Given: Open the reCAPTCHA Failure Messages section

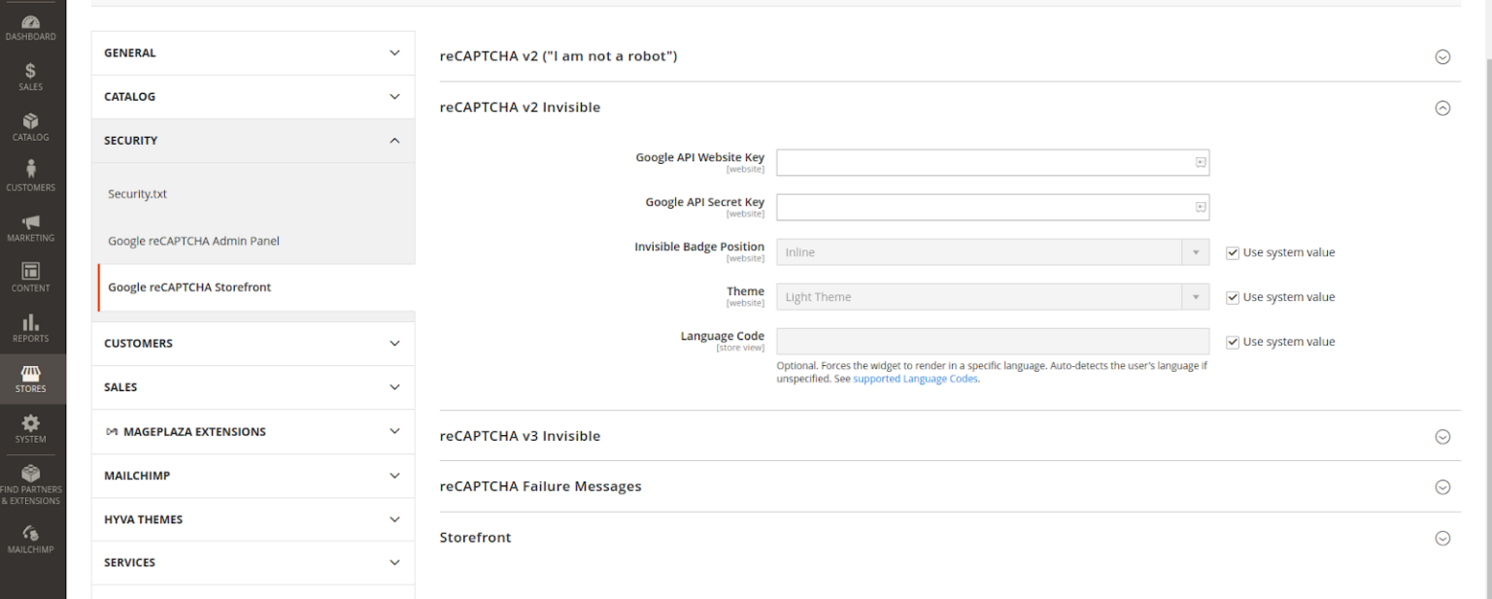Looking at the screenshot, I should tap(1442, 486).
